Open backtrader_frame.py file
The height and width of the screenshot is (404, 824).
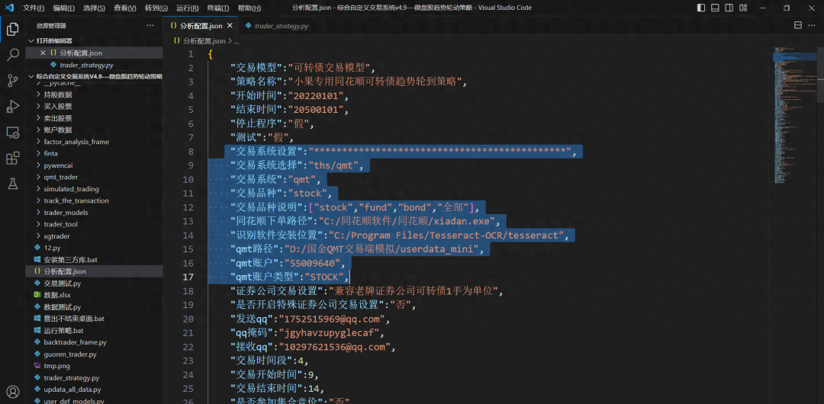(95, 342)
